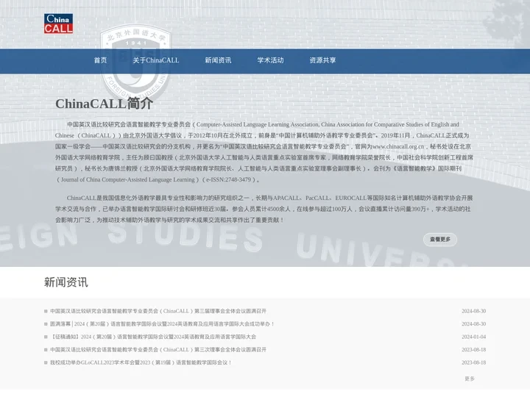This screenshot has height=397, width=530.
Task: Open the 学术活动 menu item
Action: [x=270, y=60]
